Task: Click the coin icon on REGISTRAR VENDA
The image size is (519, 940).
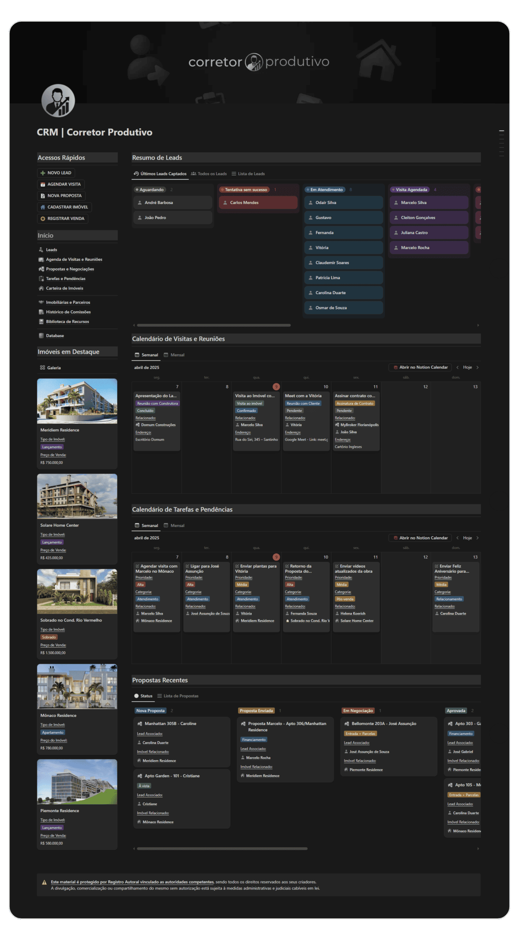Action: 43,219
